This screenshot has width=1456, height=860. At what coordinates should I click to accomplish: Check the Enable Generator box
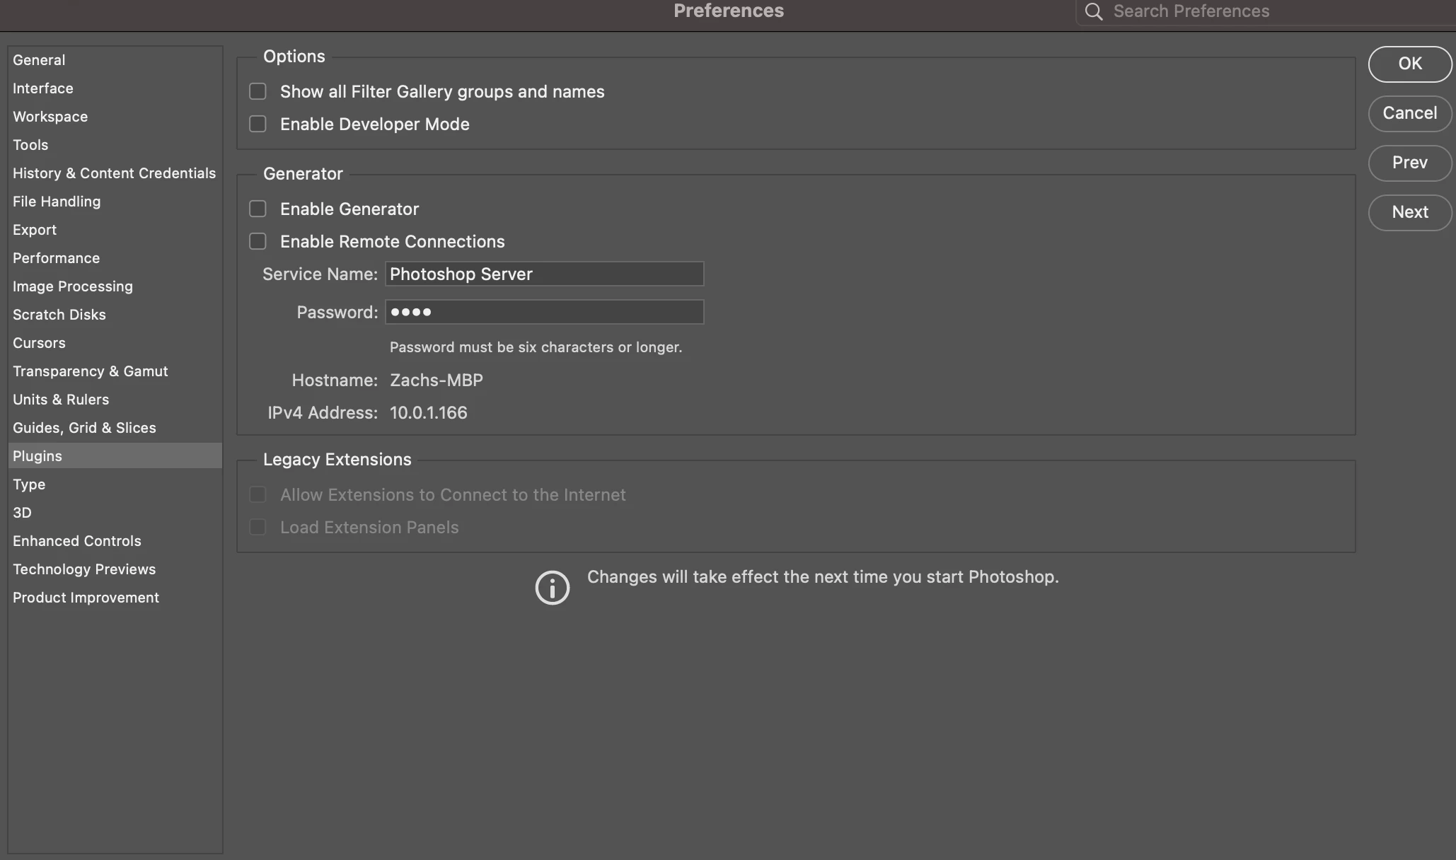pyautogui.click(x=258, y=209)
